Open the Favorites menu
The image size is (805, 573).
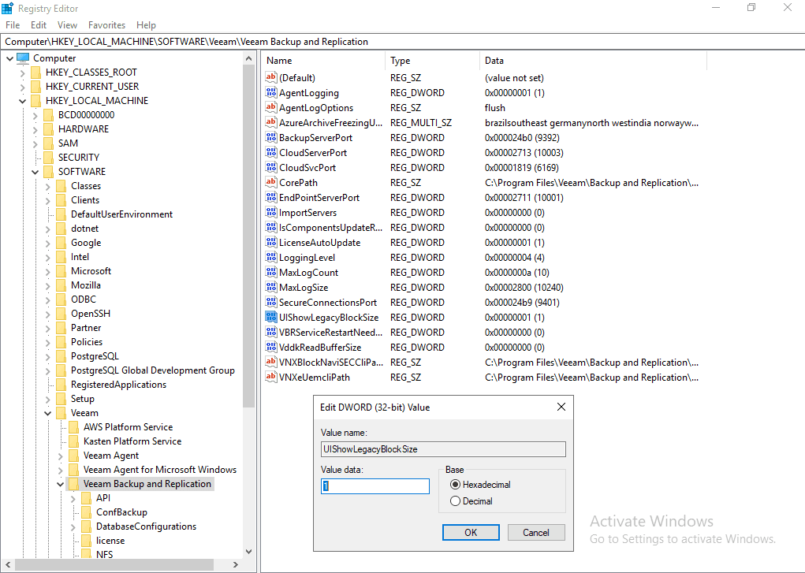(x=106, y=25)
